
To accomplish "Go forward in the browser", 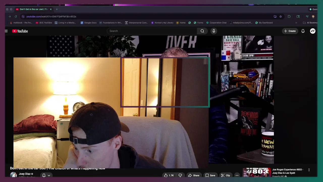I will (10, 16).
